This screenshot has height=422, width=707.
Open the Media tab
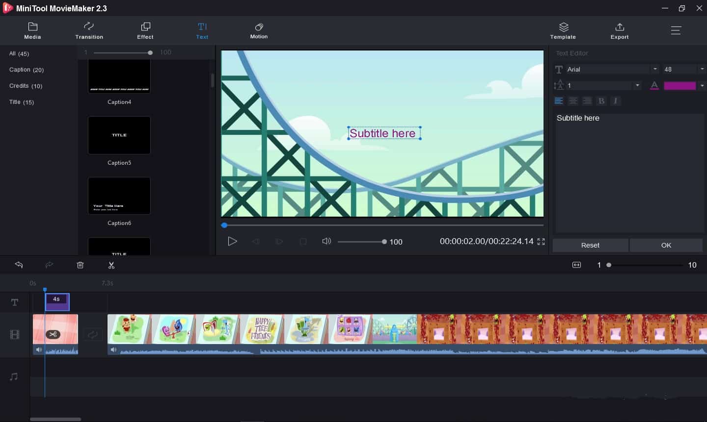32,30
